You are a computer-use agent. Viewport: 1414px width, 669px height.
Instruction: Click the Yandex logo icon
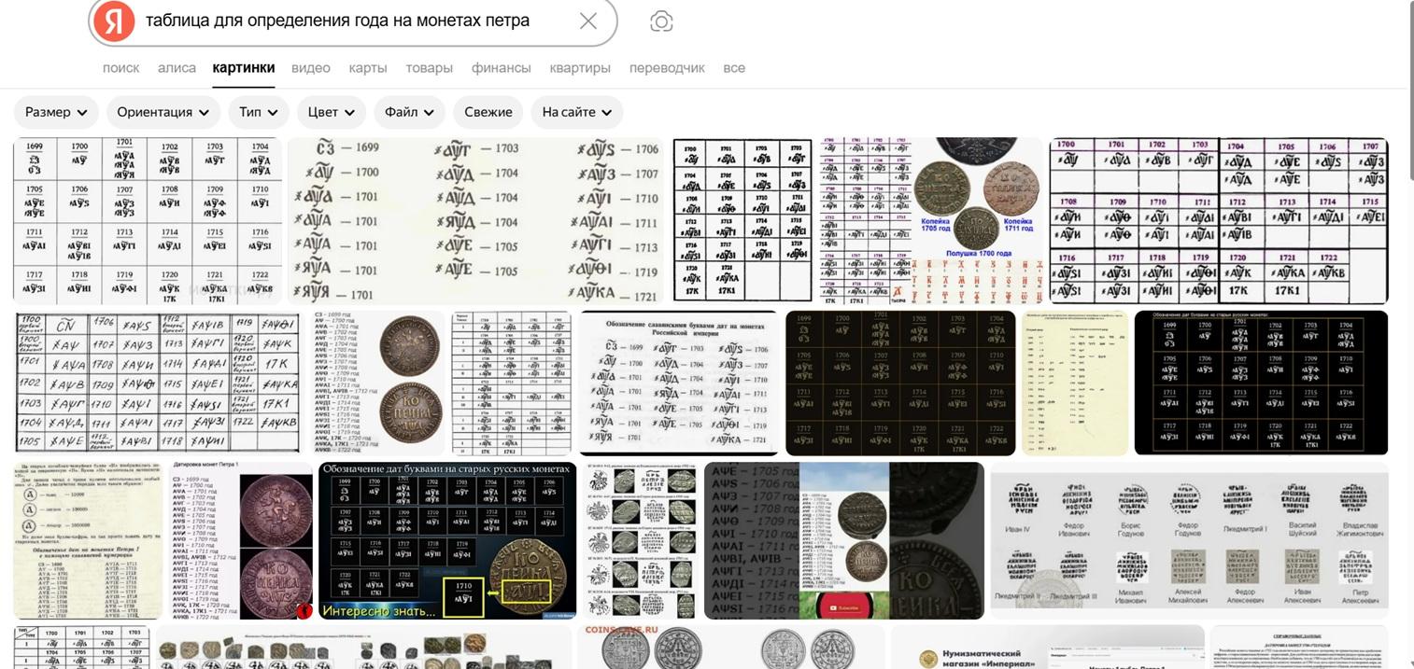[113, 21]
